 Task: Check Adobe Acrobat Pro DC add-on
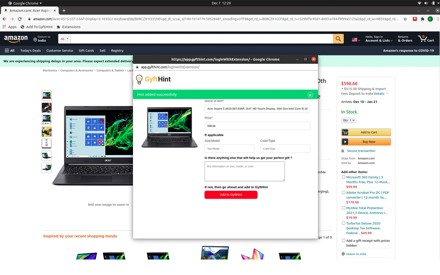click(x=343, y=192)
